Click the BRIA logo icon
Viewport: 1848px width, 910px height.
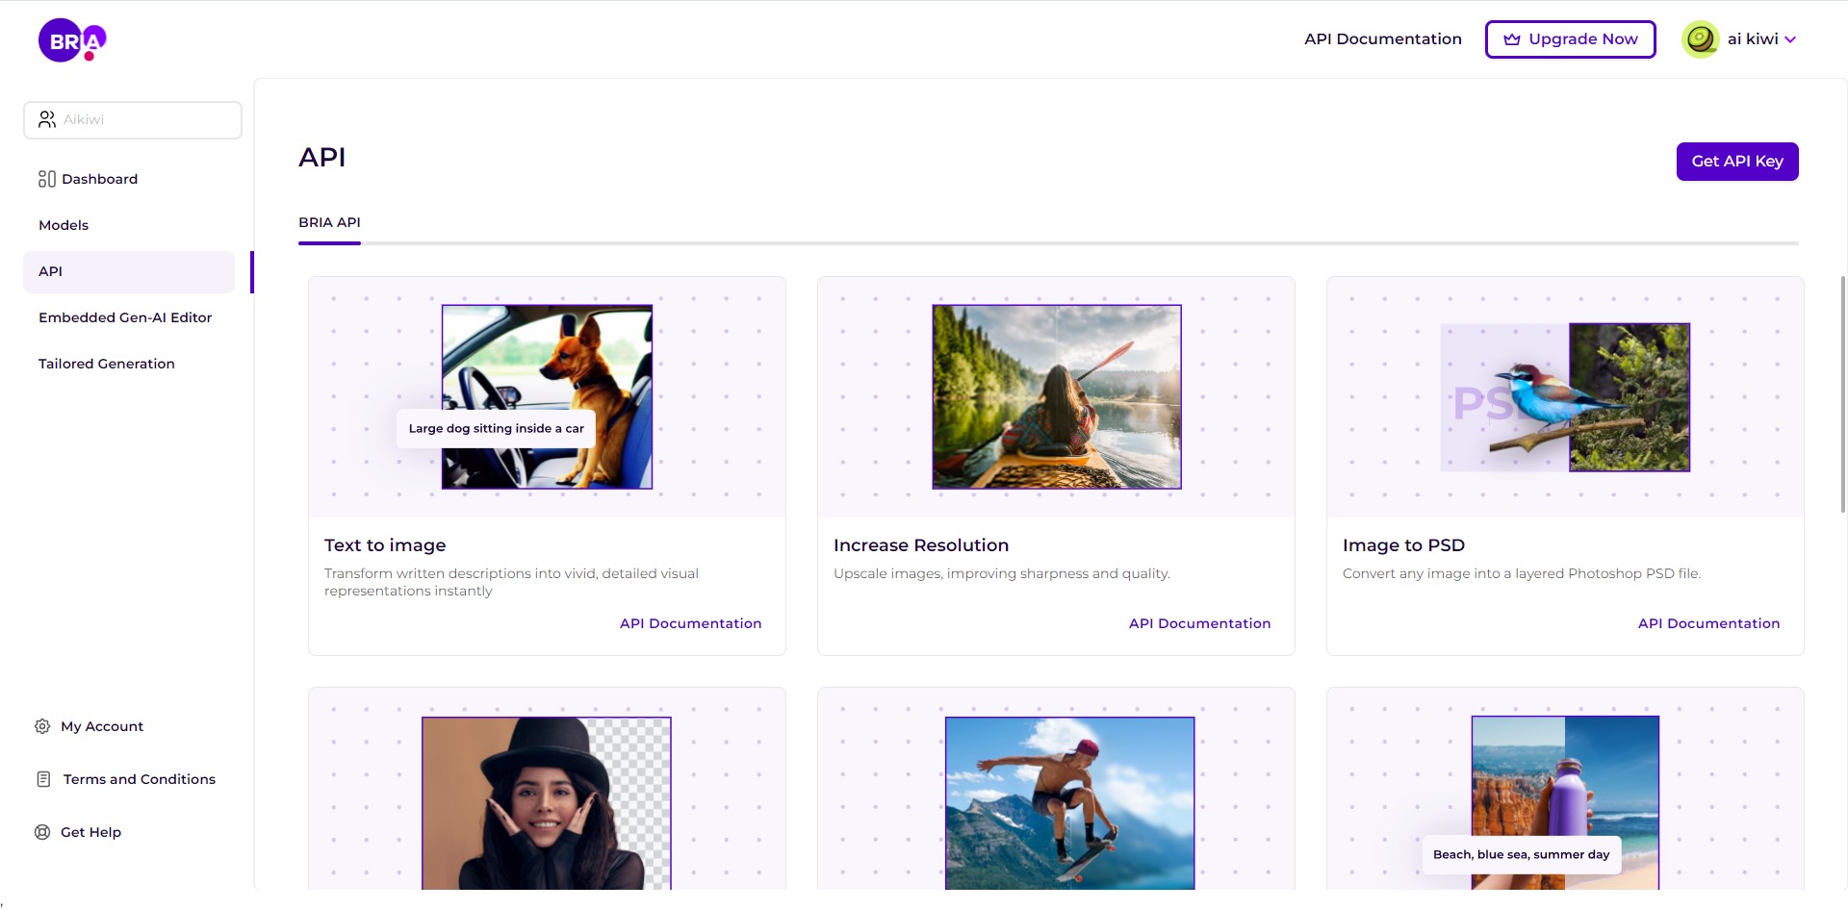point(72,40)
